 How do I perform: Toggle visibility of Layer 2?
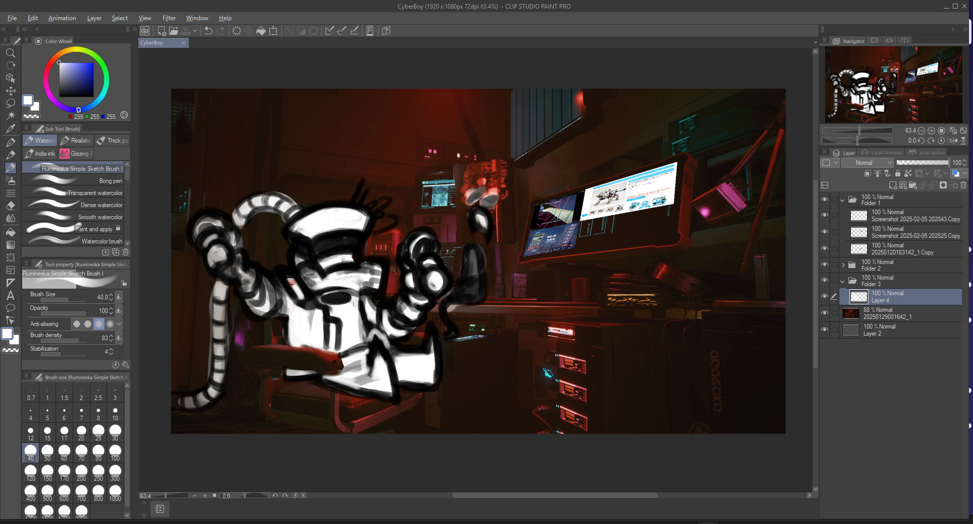tap(825, 330)
